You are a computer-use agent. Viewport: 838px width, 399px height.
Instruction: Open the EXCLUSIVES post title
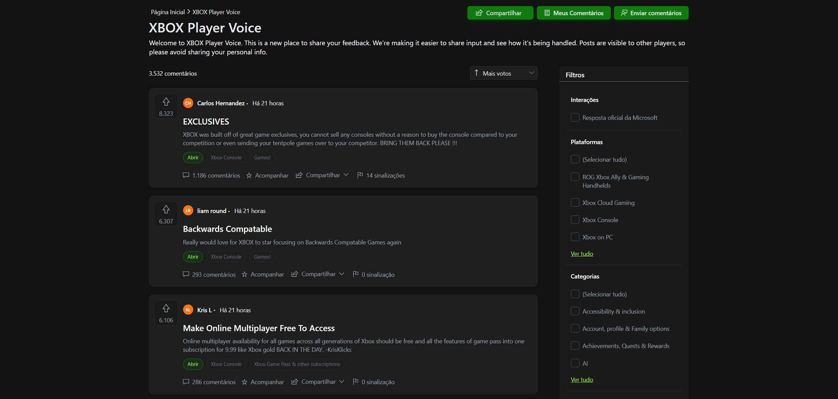[x=206, y=122]
